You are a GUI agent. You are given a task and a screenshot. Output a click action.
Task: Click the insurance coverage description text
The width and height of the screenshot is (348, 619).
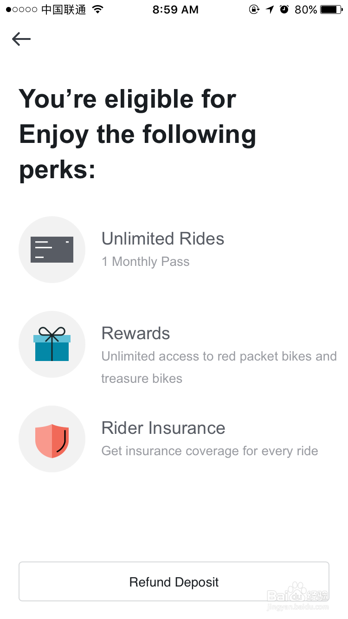click(210, 451)
